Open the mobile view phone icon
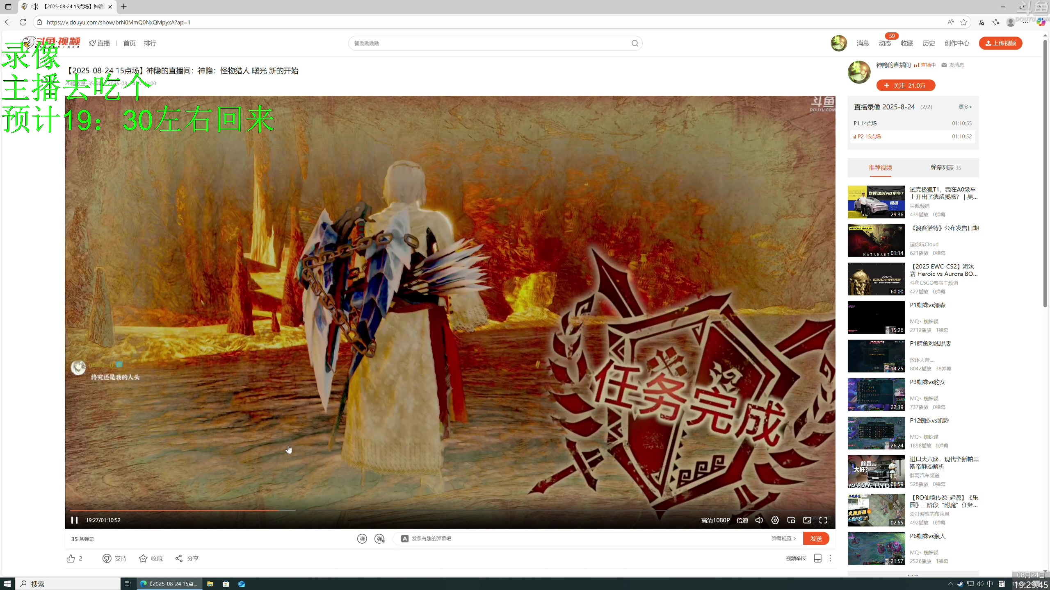The width and height of the screenshot is (1050, 590). (817, 558)
